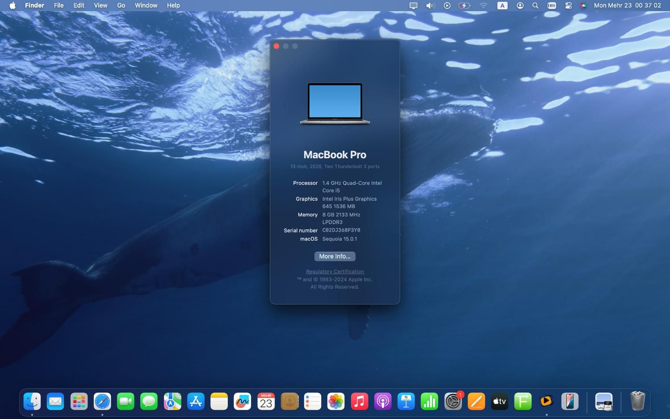Image resolution: width=670 pixels, height=419 pixels.
Task: Click the user account icon in menu bar
Action: point(520,5)
